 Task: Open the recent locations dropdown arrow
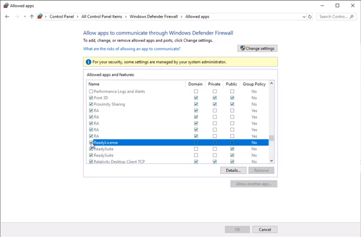click(x=25, y=17)
